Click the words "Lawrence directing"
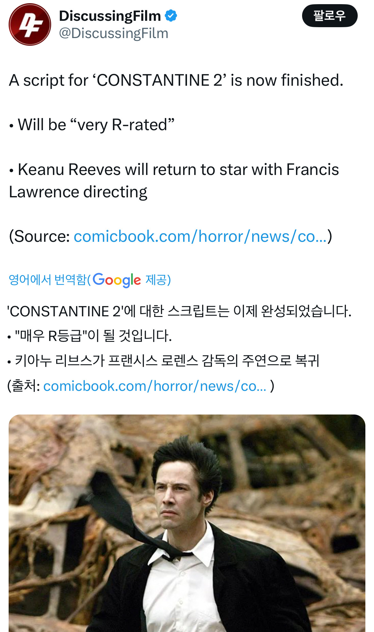 point(78,192)
